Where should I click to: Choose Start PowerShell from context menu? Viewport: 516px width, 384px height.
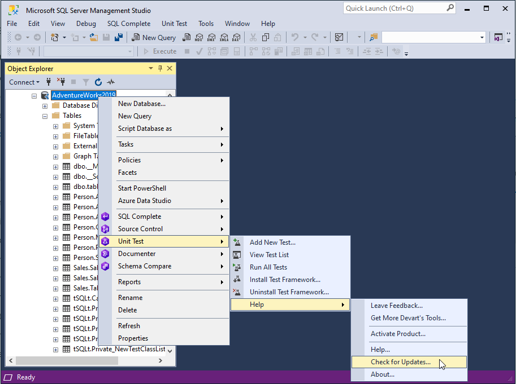[163, 188]
